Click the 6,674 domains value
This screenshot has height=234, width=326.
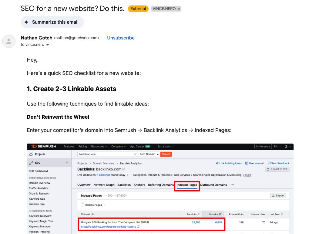[x=219, y=222]
